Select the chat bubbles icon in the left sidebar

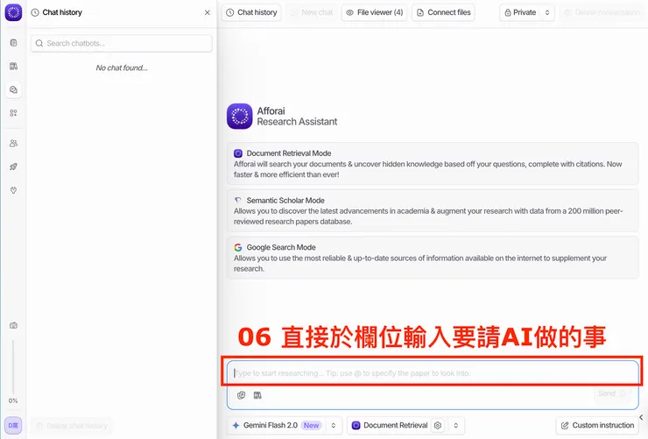coord(13,89)
